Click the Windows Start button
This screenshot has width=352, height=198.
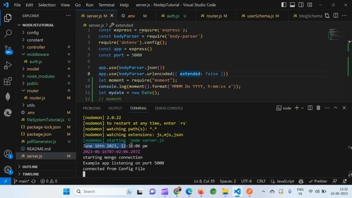point(67,191)
